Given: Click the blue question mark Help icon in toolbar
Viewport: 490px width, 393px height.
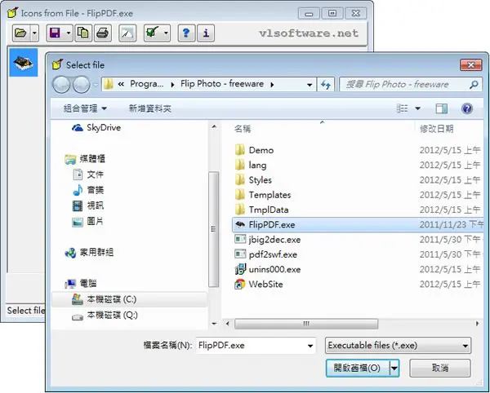Looking at the screenshot, I should click(x=186, y=33).
